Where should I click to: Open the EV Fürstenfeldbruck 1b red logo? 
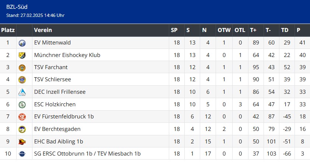coord(22,117)
